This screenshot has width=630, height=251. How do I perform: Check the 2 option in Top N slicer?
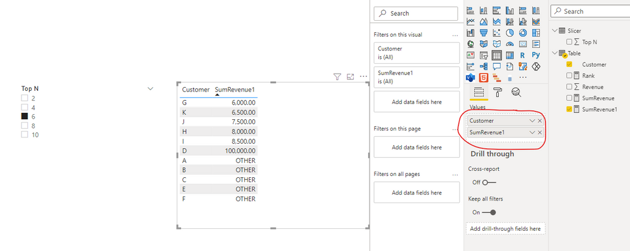click(x=25, y=98)
